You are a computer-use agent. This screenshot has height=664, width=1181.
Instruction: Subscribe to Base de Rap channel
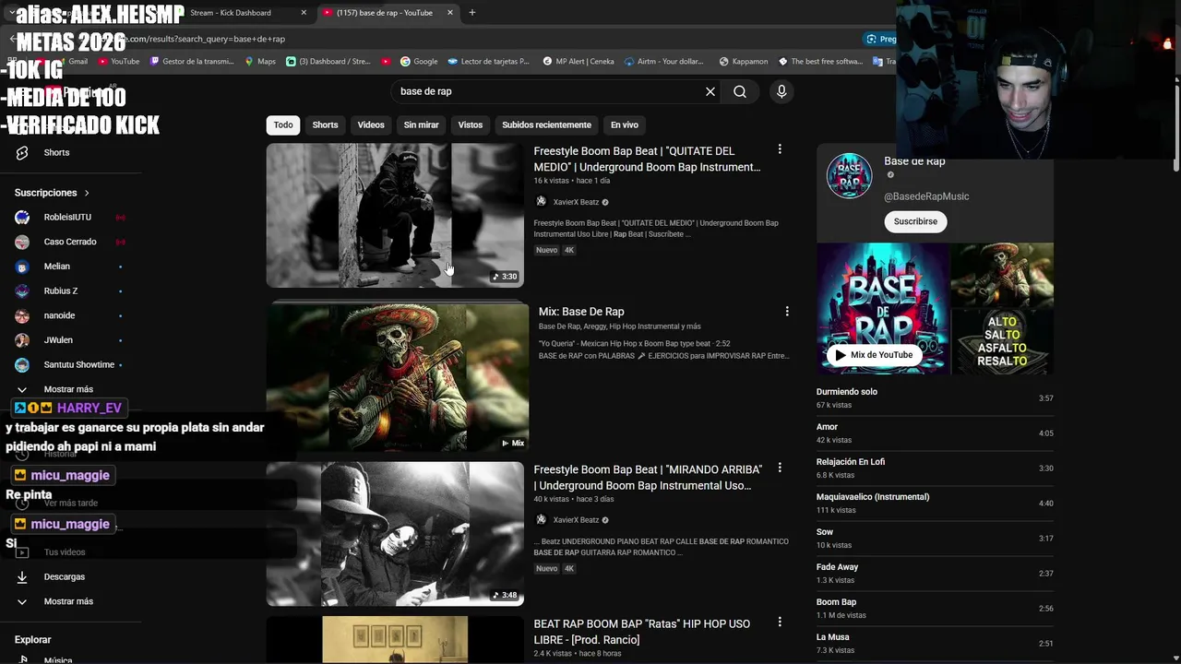915,221
